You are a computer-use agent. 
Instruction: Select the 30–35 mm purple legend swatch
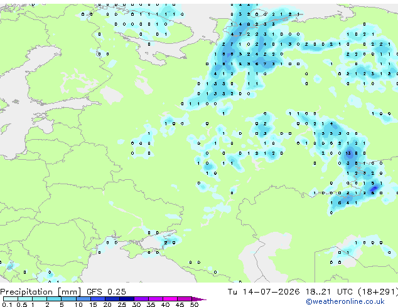[141, 299]
